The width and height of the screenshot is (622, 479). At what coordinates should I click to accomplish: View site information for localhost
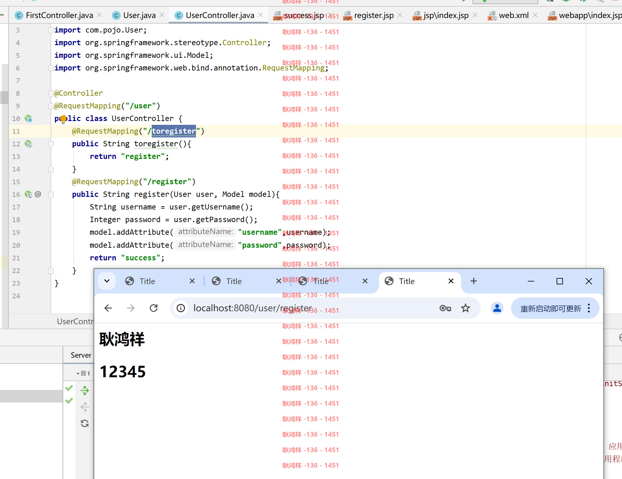pos(181,308)
